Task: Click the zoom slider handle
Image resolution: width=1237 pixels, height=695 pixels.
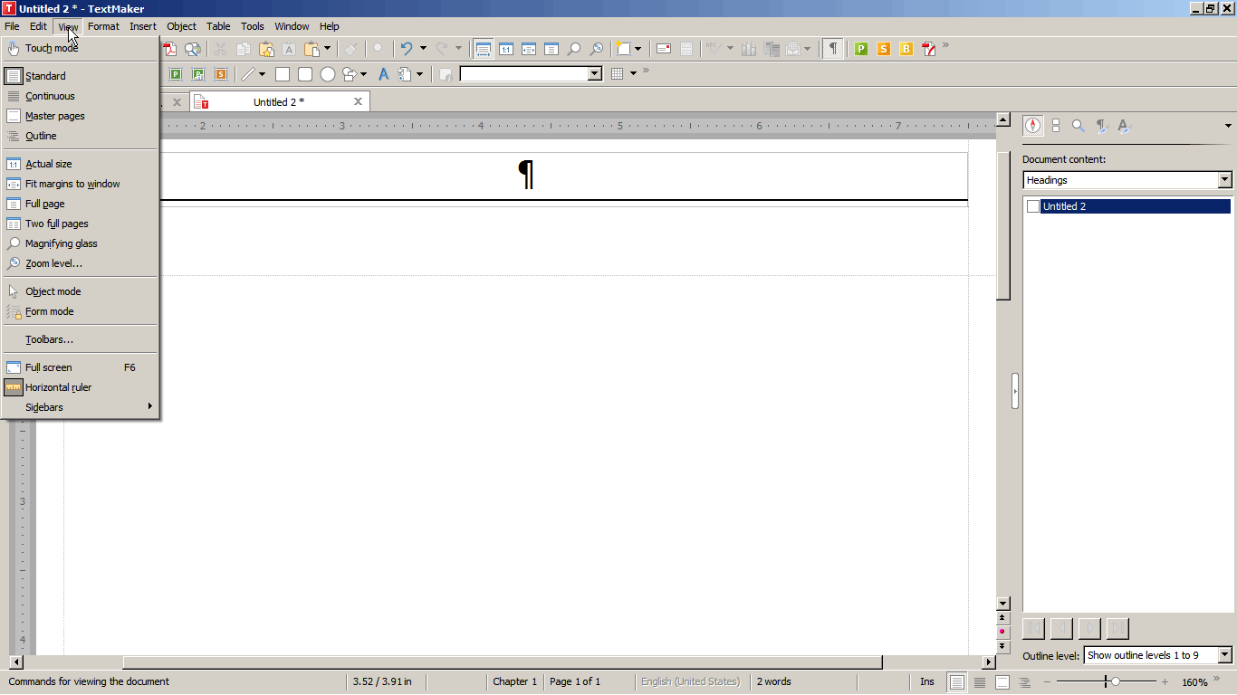Action: pos(1115,682)
